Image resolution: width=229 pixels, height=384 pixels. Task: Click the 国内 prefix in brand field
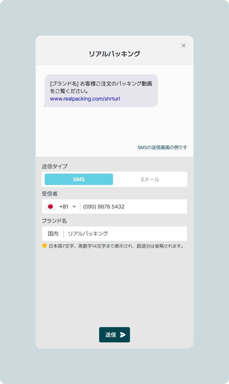tap(53, 234)
